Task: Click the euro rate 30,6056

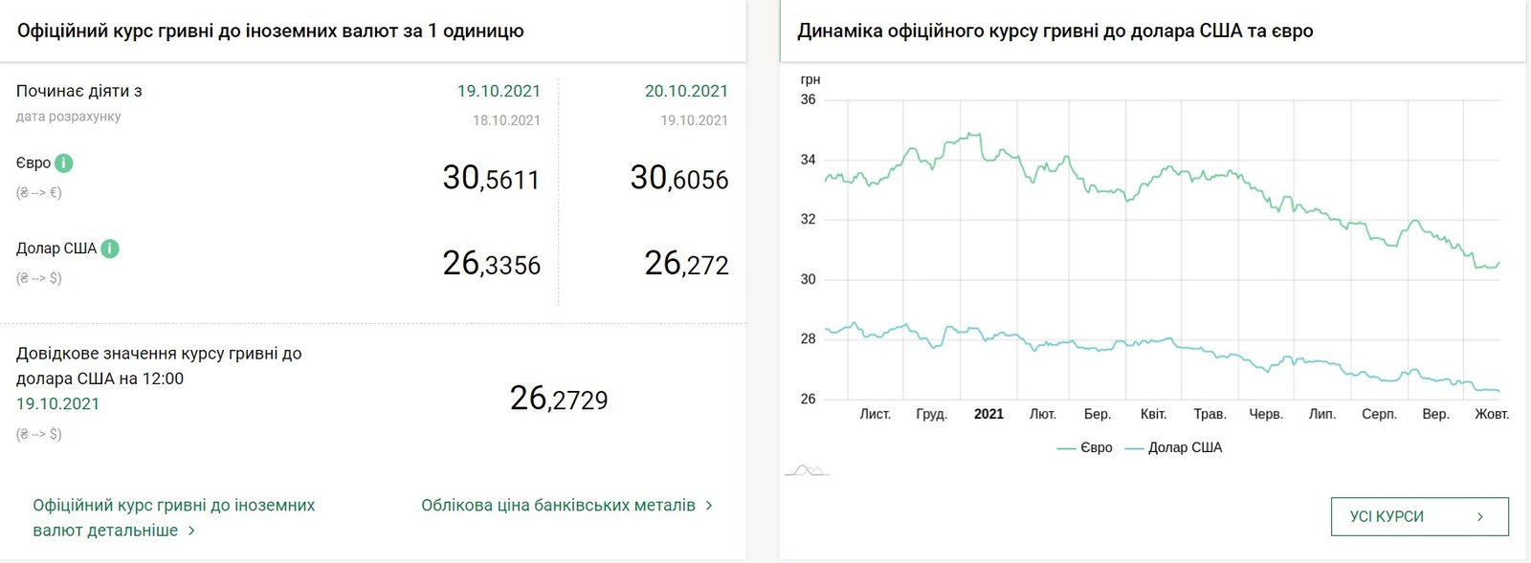Action: 679,178
